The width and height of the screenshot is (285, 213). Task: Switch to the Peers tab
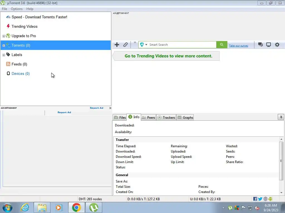pos(148,117)
